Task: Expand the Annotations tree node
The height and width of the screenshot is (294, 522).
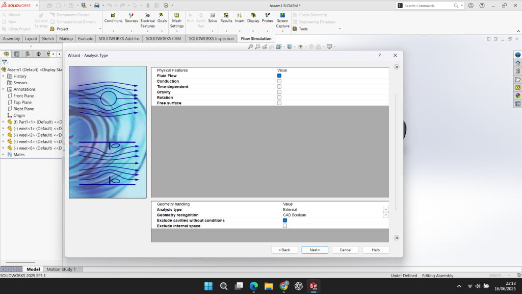Action: (3, 89)
